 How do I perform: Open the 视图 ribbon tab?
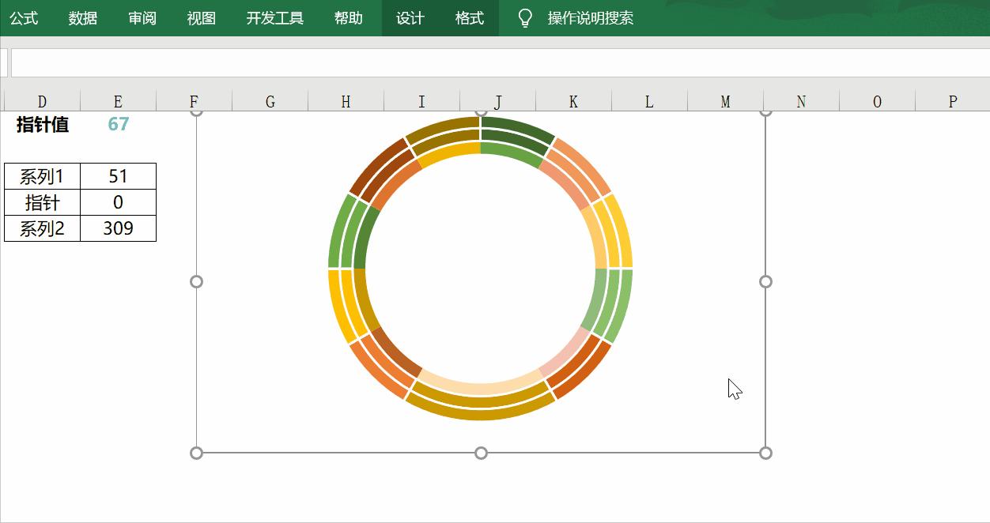(x=201, y=17)
